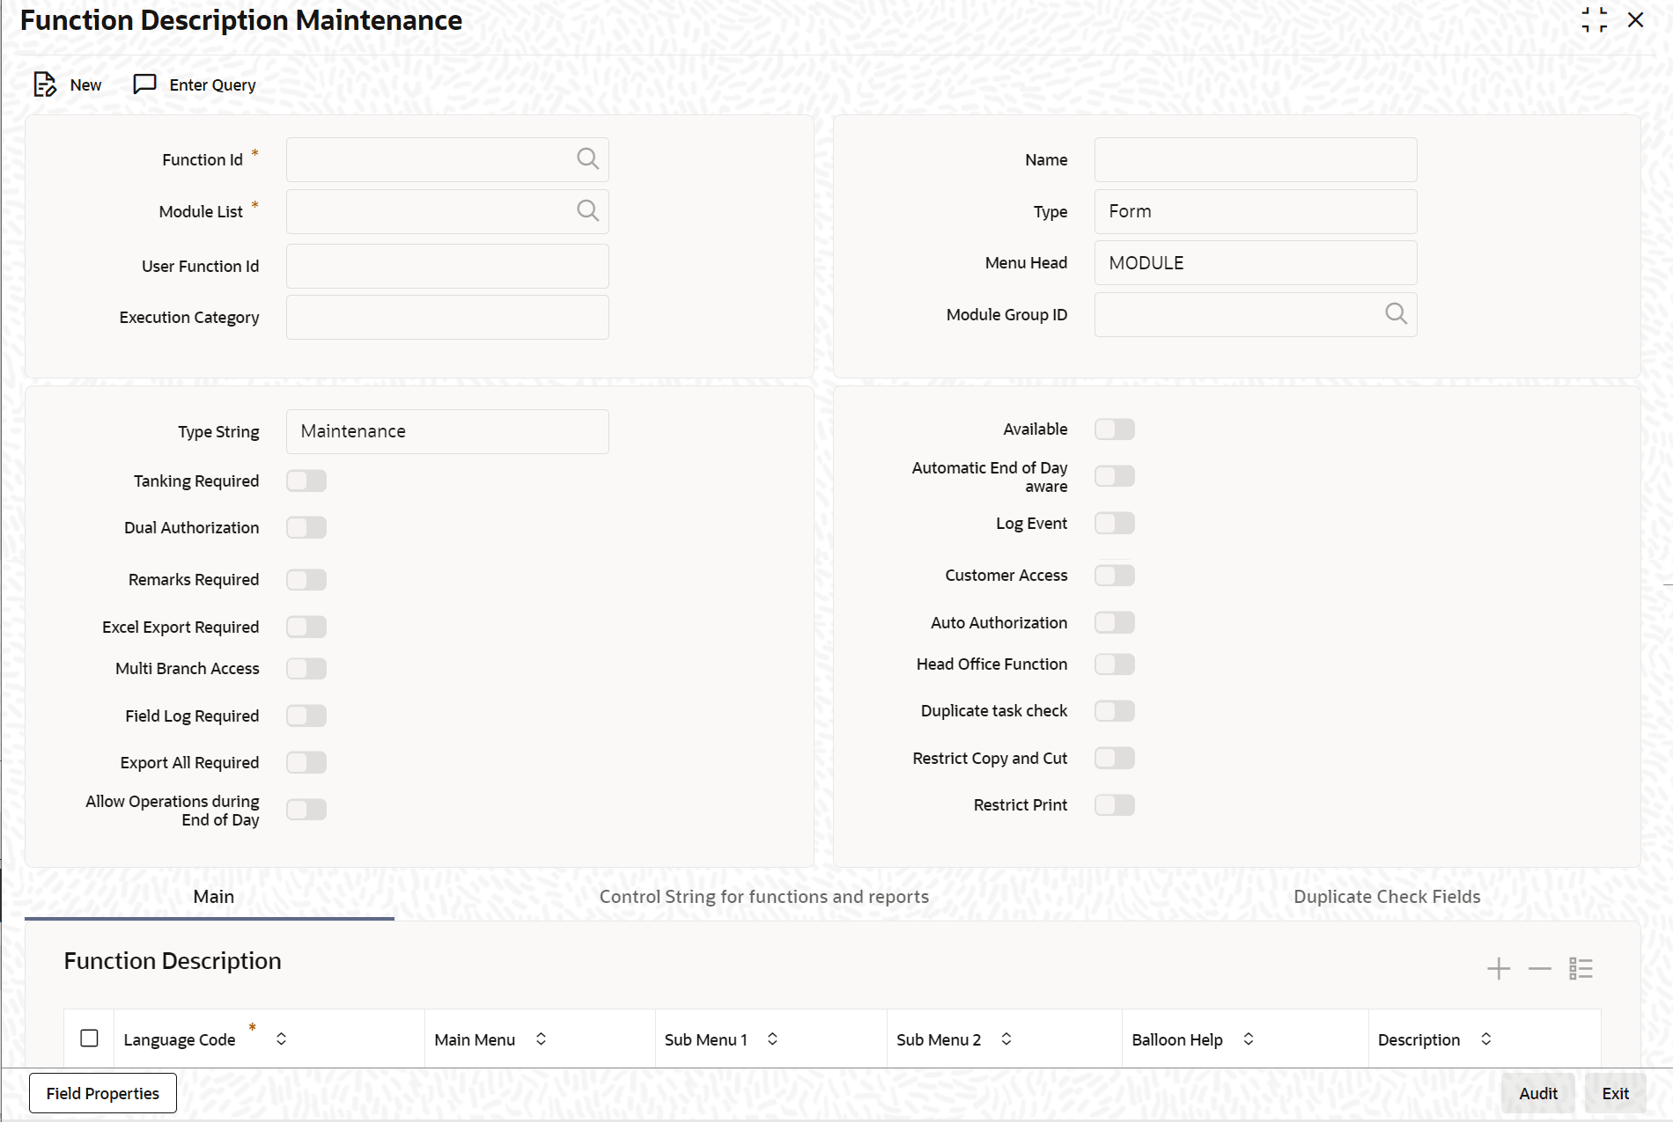The height and width of the screenshot is (1123, 1673).
Task: Toggle Tanking Required switch
Action: pos(306,481)
